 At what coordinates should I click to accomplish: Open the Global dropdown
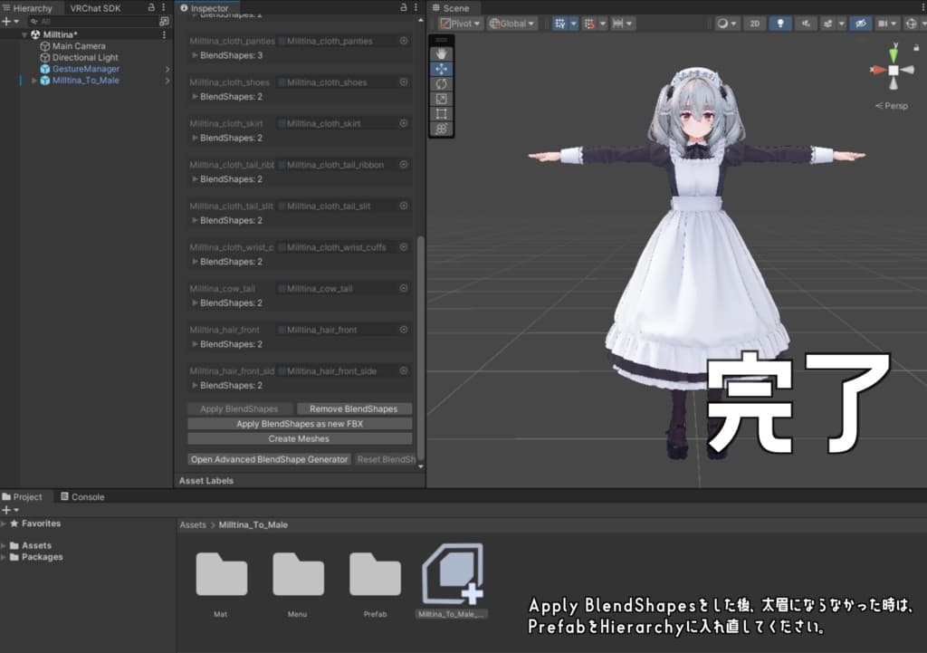pos(512,23)
